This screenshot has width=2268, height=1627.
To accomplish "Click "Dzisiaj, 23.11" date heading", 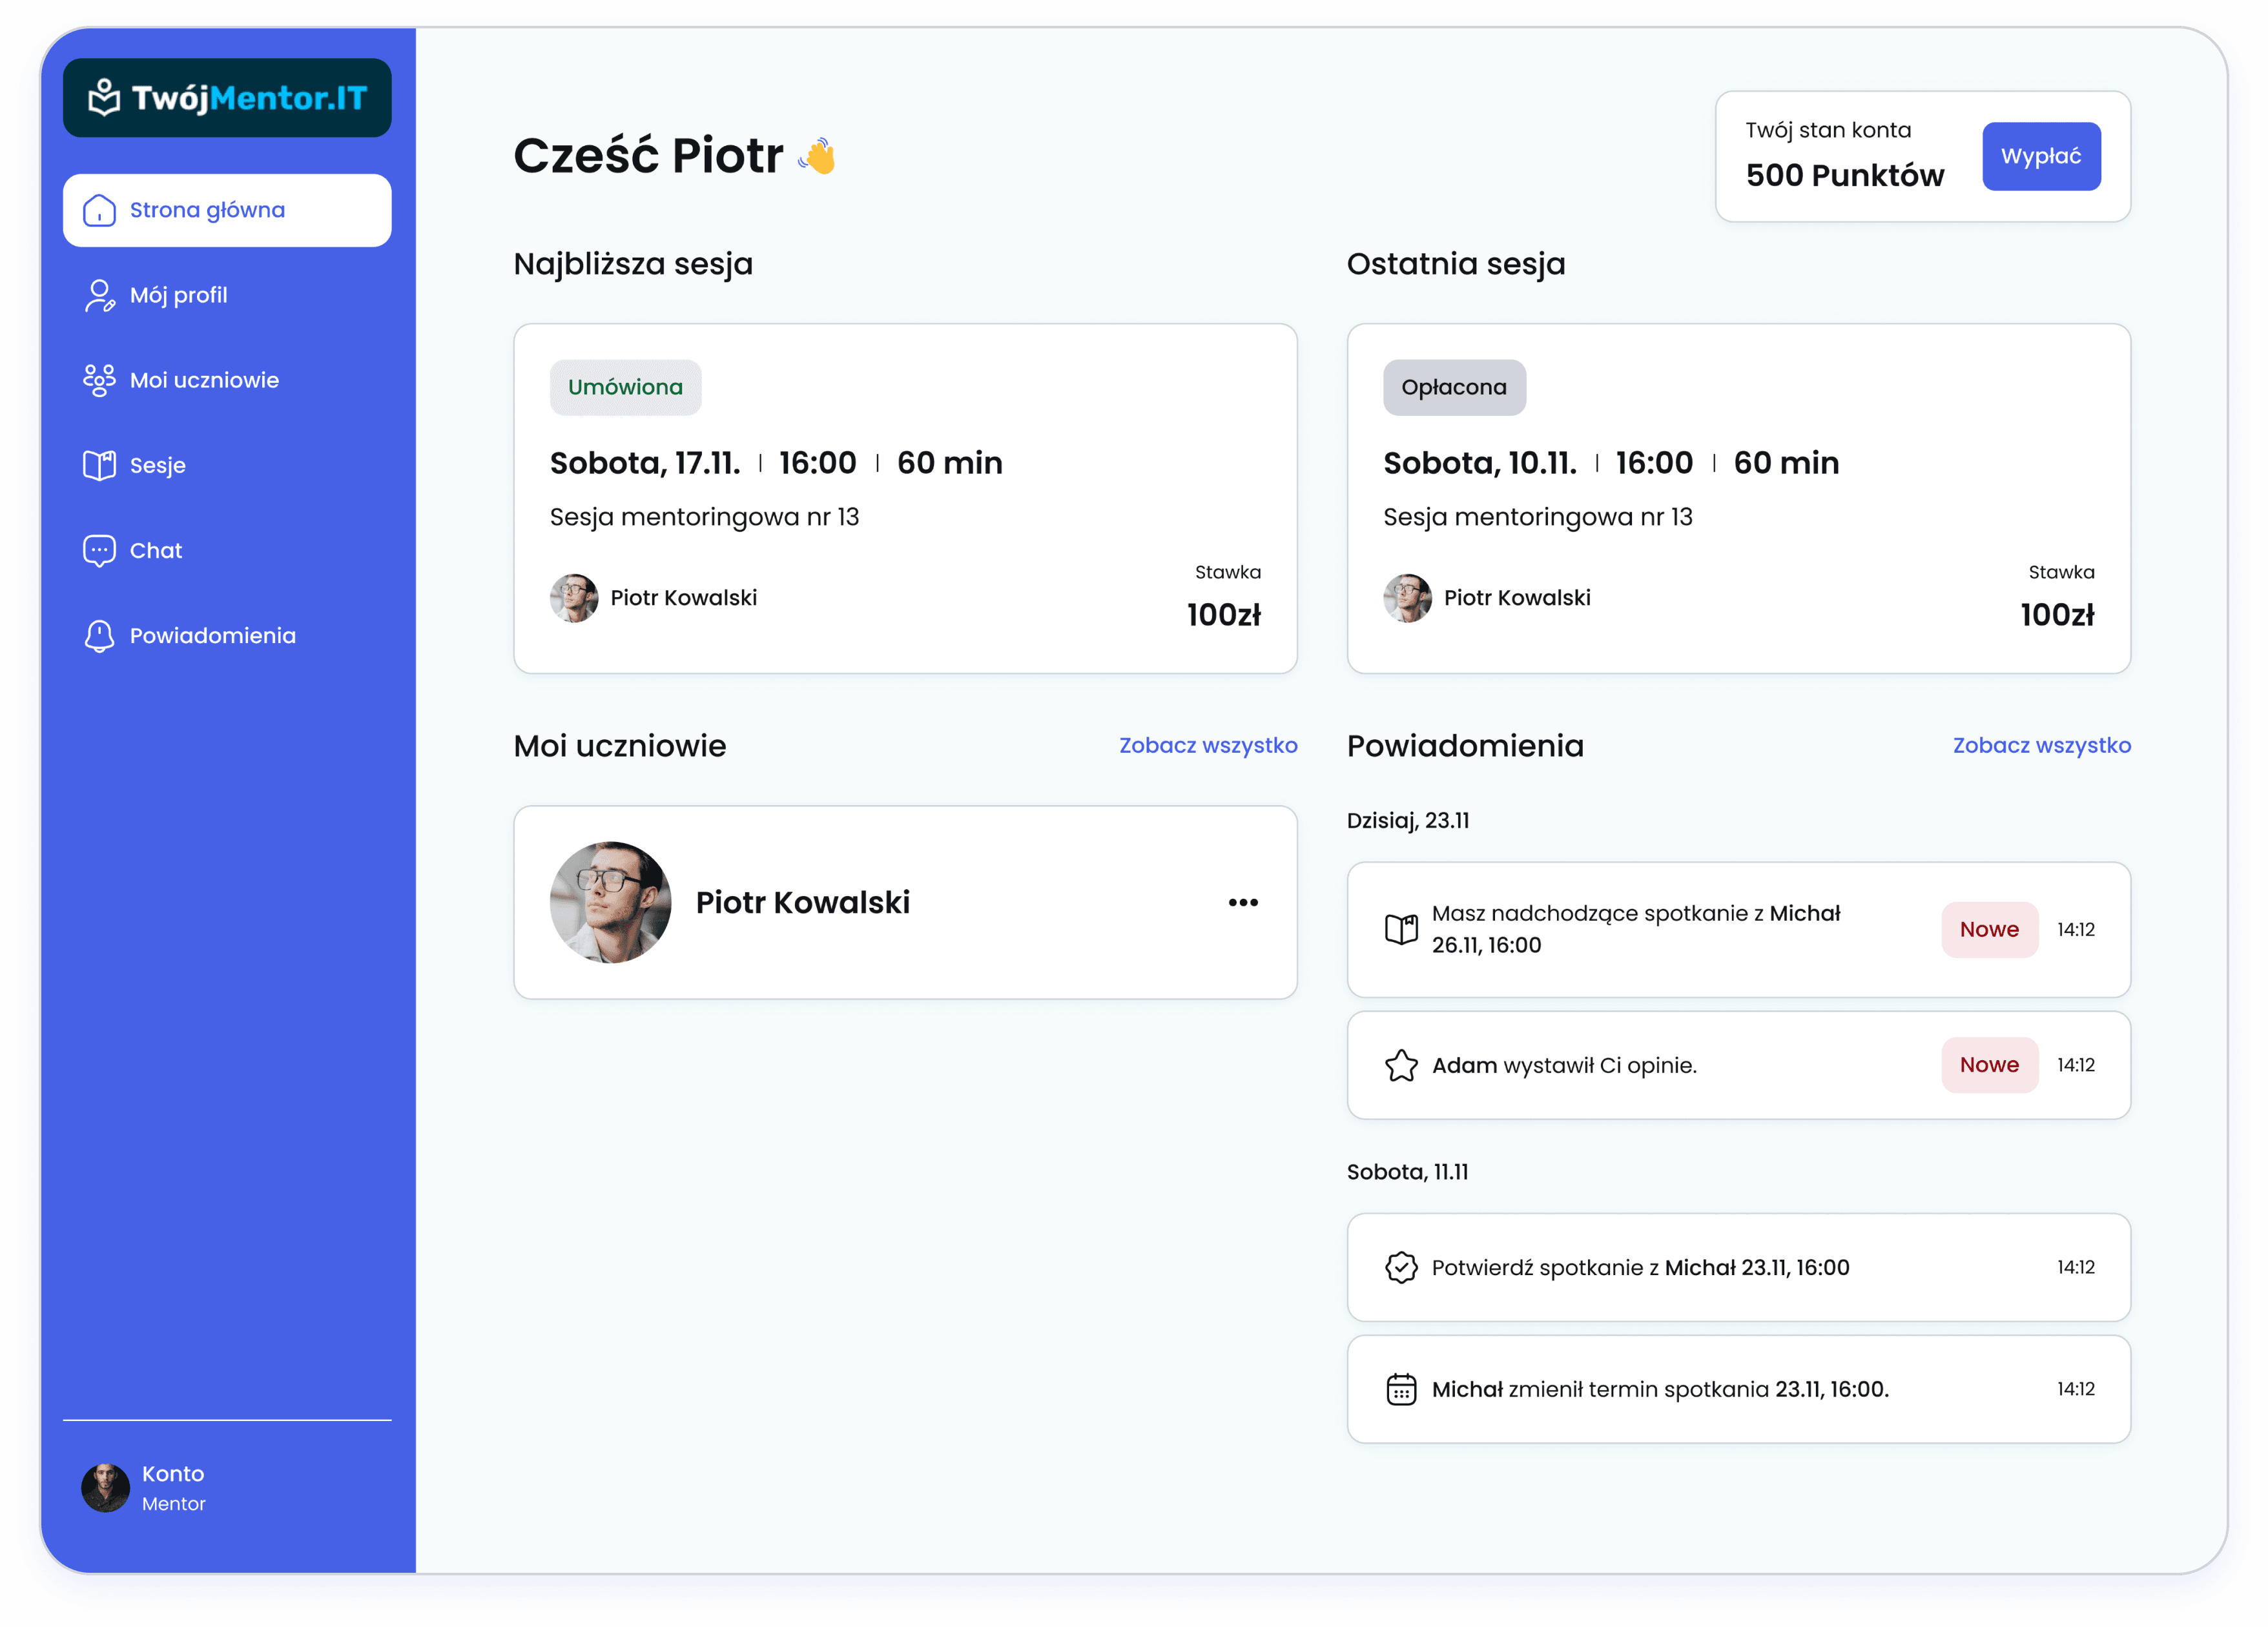I will 1408,821.
